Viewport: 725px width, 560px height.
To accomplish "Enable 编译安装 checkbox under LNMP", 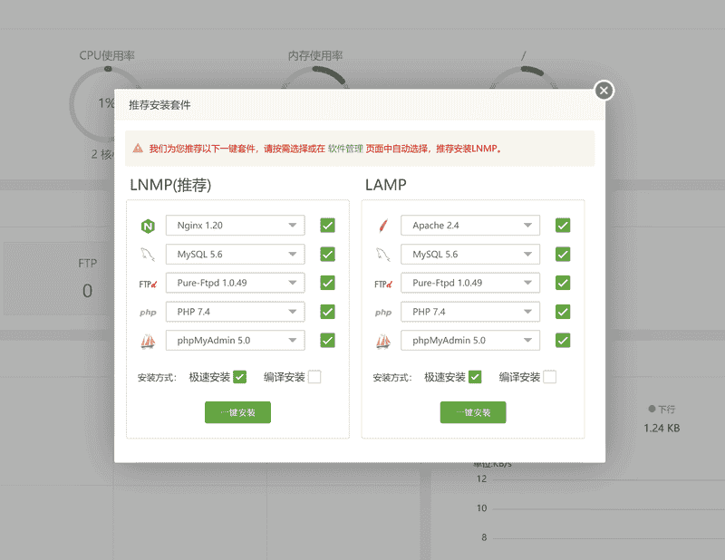I will tap(314, 377).
